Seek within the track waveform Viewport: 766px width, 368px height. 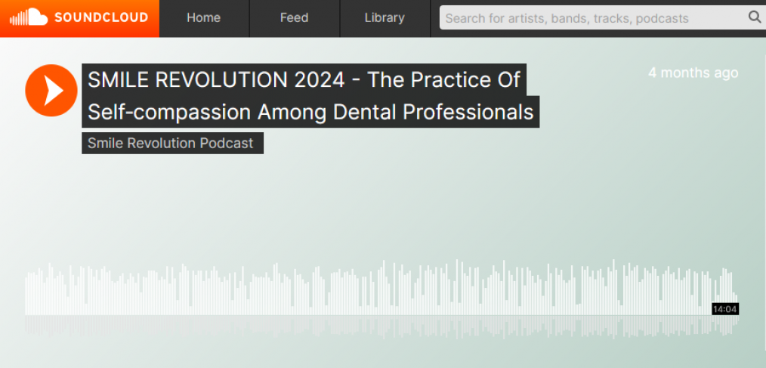pyautogui.click(x=381, y=299)
